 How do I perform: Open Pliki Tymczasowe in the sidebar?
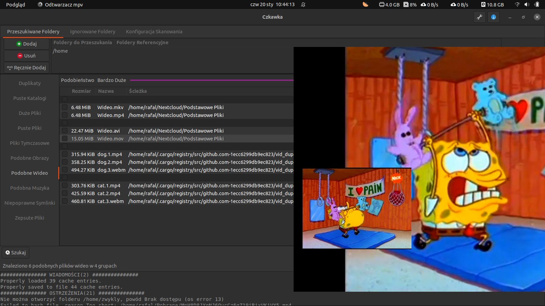pyautogui.click(x=30, y=143)
